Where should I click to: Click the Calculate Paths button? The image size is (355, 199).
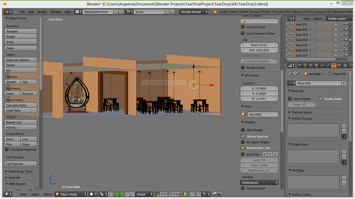[x=20, y=105]
